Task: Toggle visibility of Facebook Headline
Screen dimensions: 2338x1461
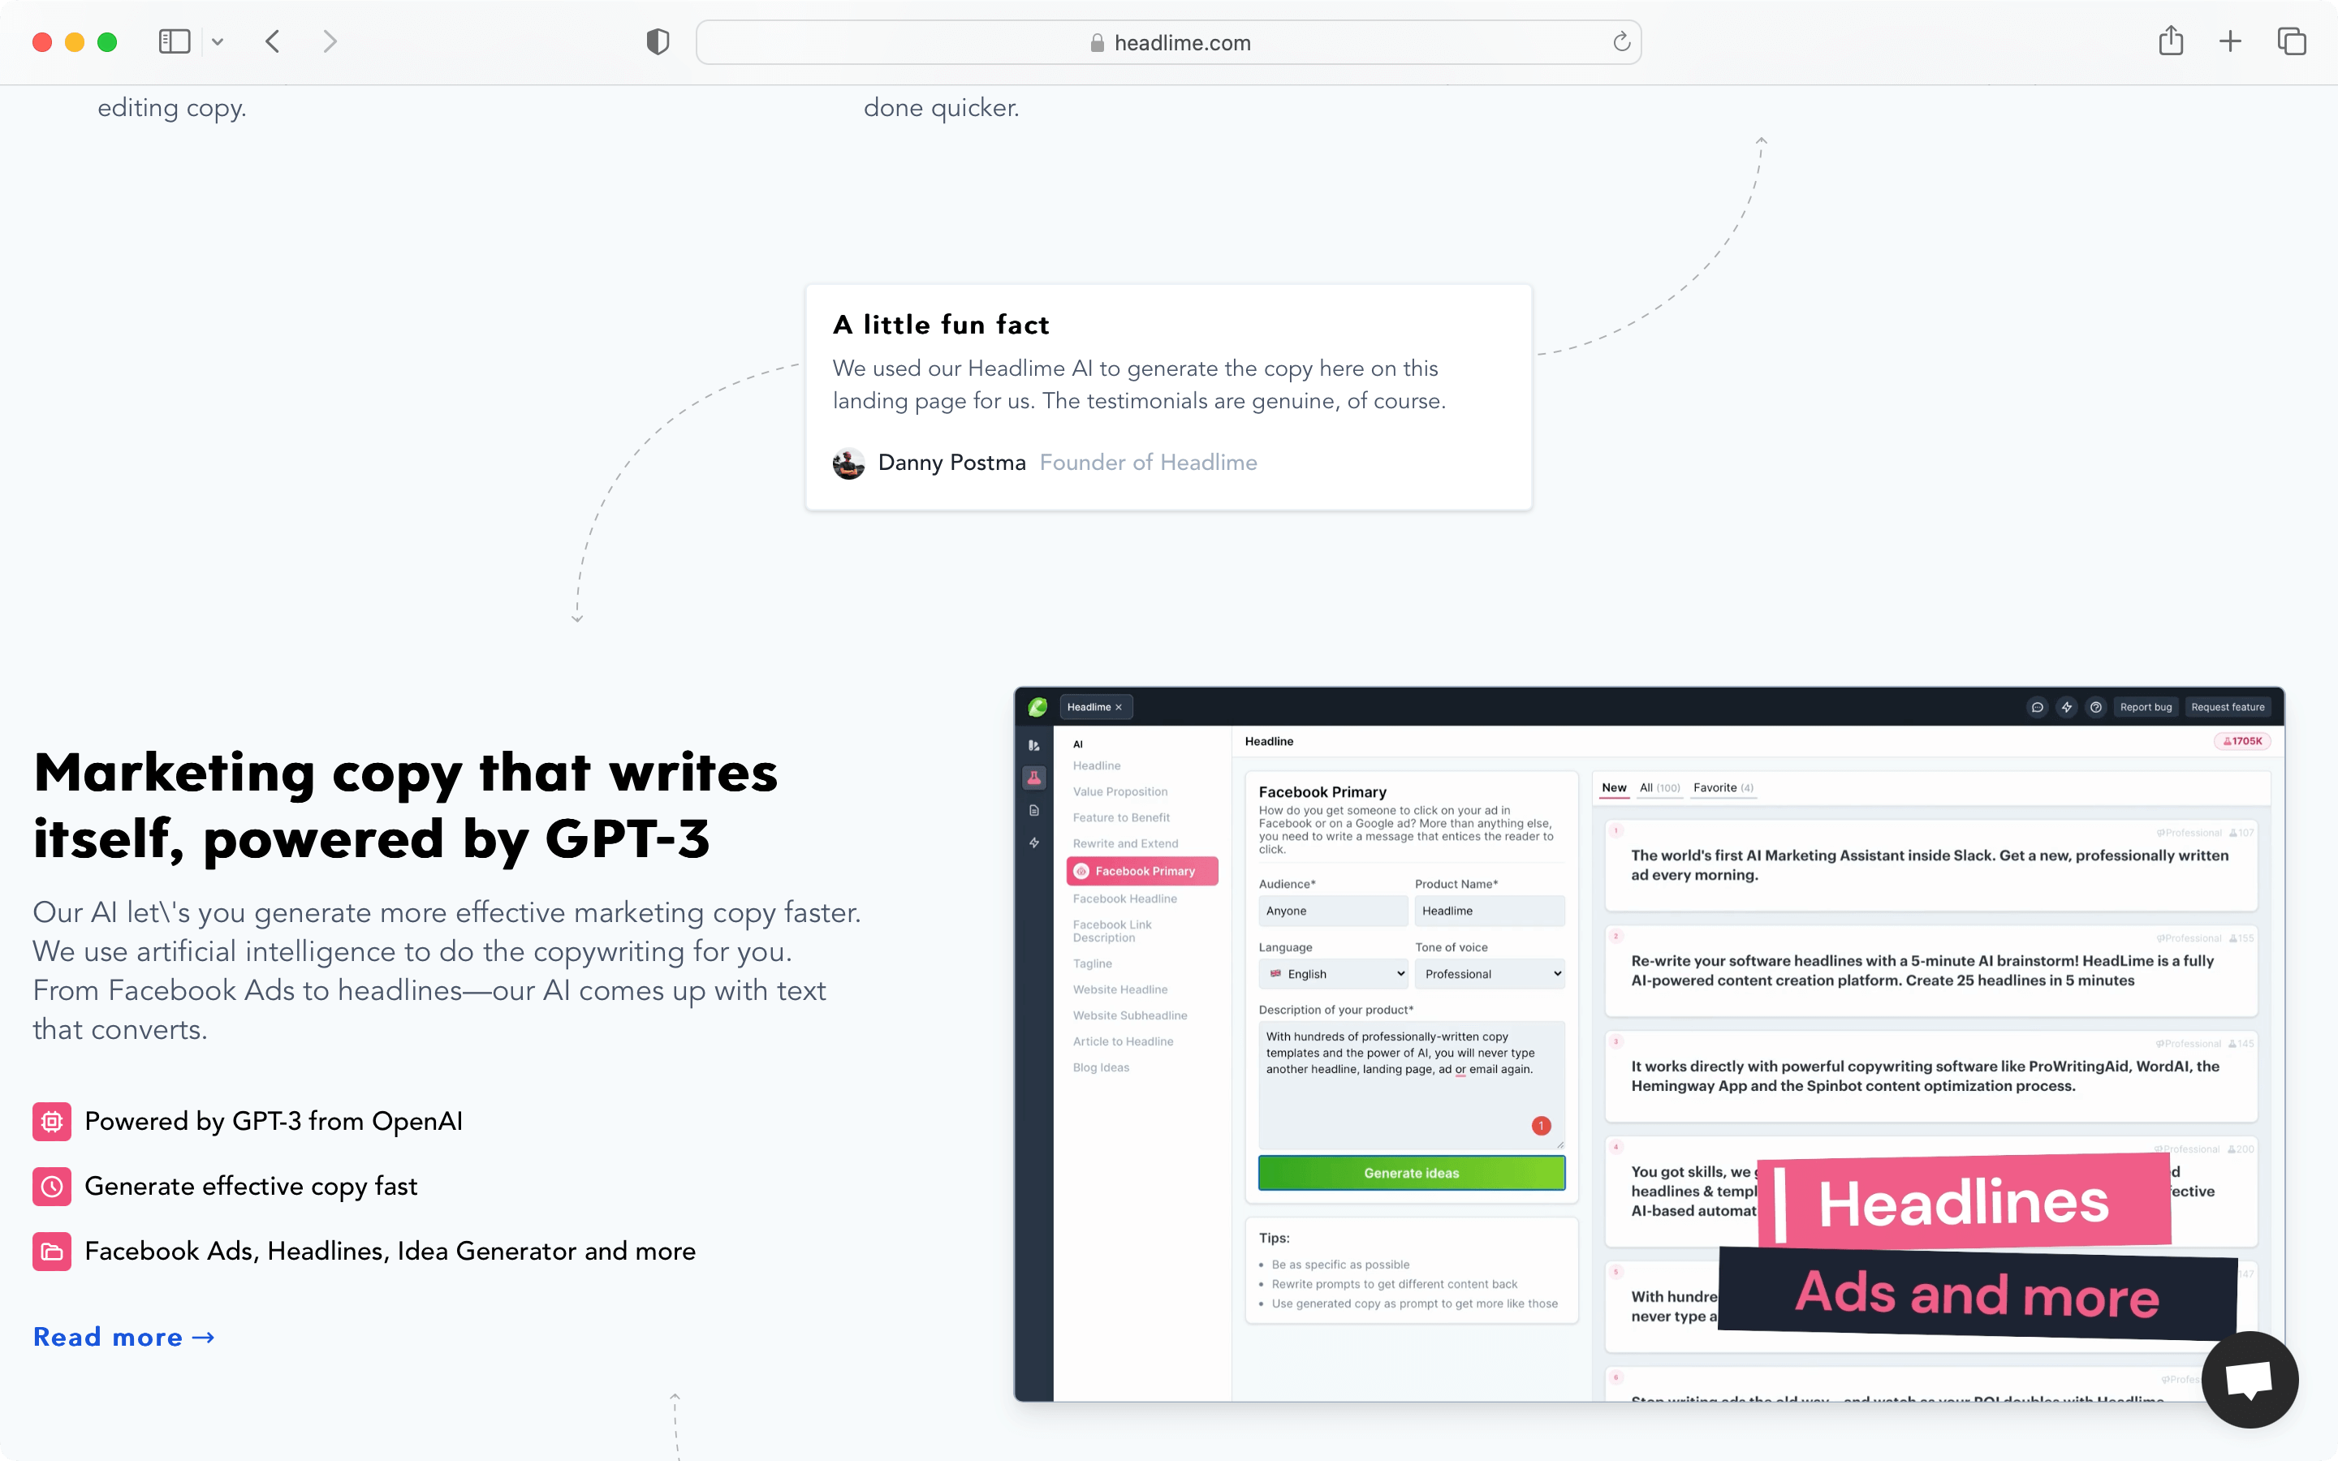Action: point(1126,897)
